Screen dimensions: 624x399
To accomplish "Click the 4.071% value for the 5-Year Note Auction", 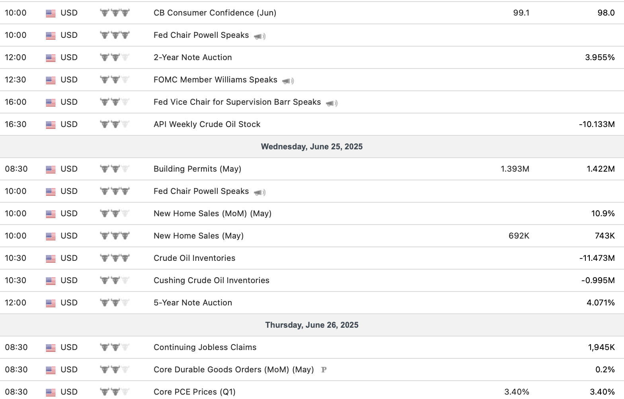I will pyautogui.click(x=601, y=303).
